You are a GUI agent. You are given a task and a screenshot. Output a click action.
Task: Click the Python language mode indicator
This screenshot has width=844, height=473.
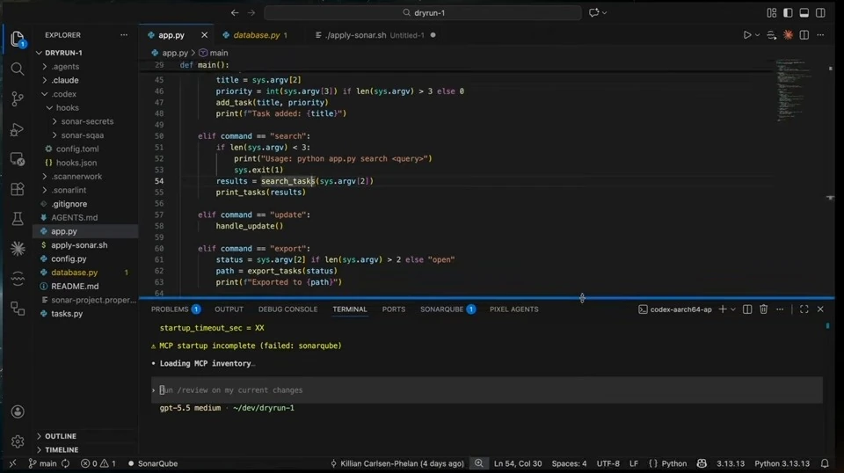[x=674, y=463]
